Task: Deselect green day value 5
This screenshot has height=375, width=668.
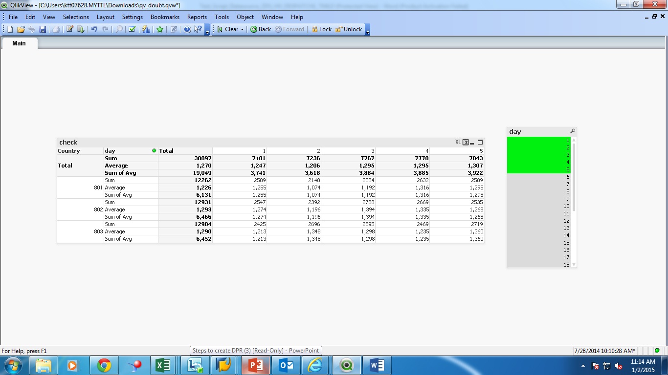Action: click(x=539, y=169)
